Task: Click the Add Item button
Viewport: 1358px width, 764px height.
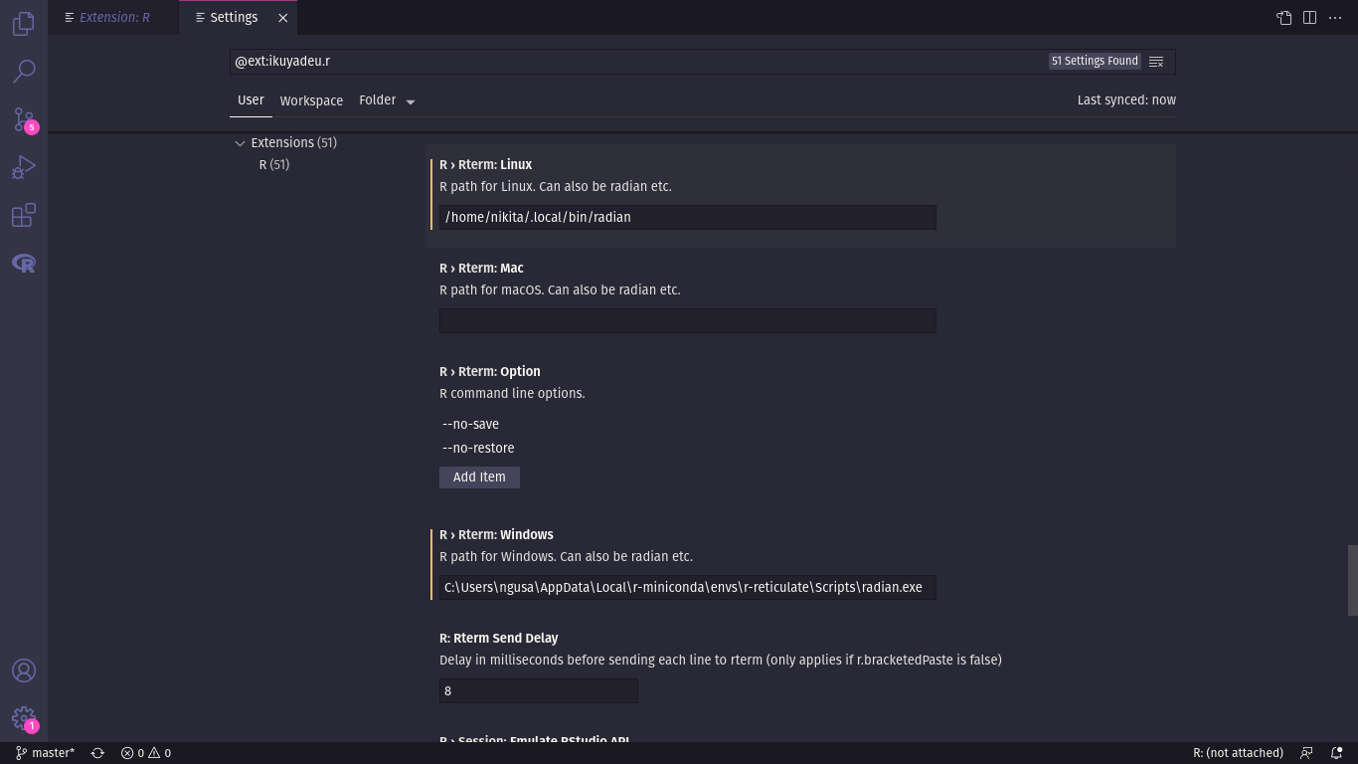Action: (x=479, y=477)
